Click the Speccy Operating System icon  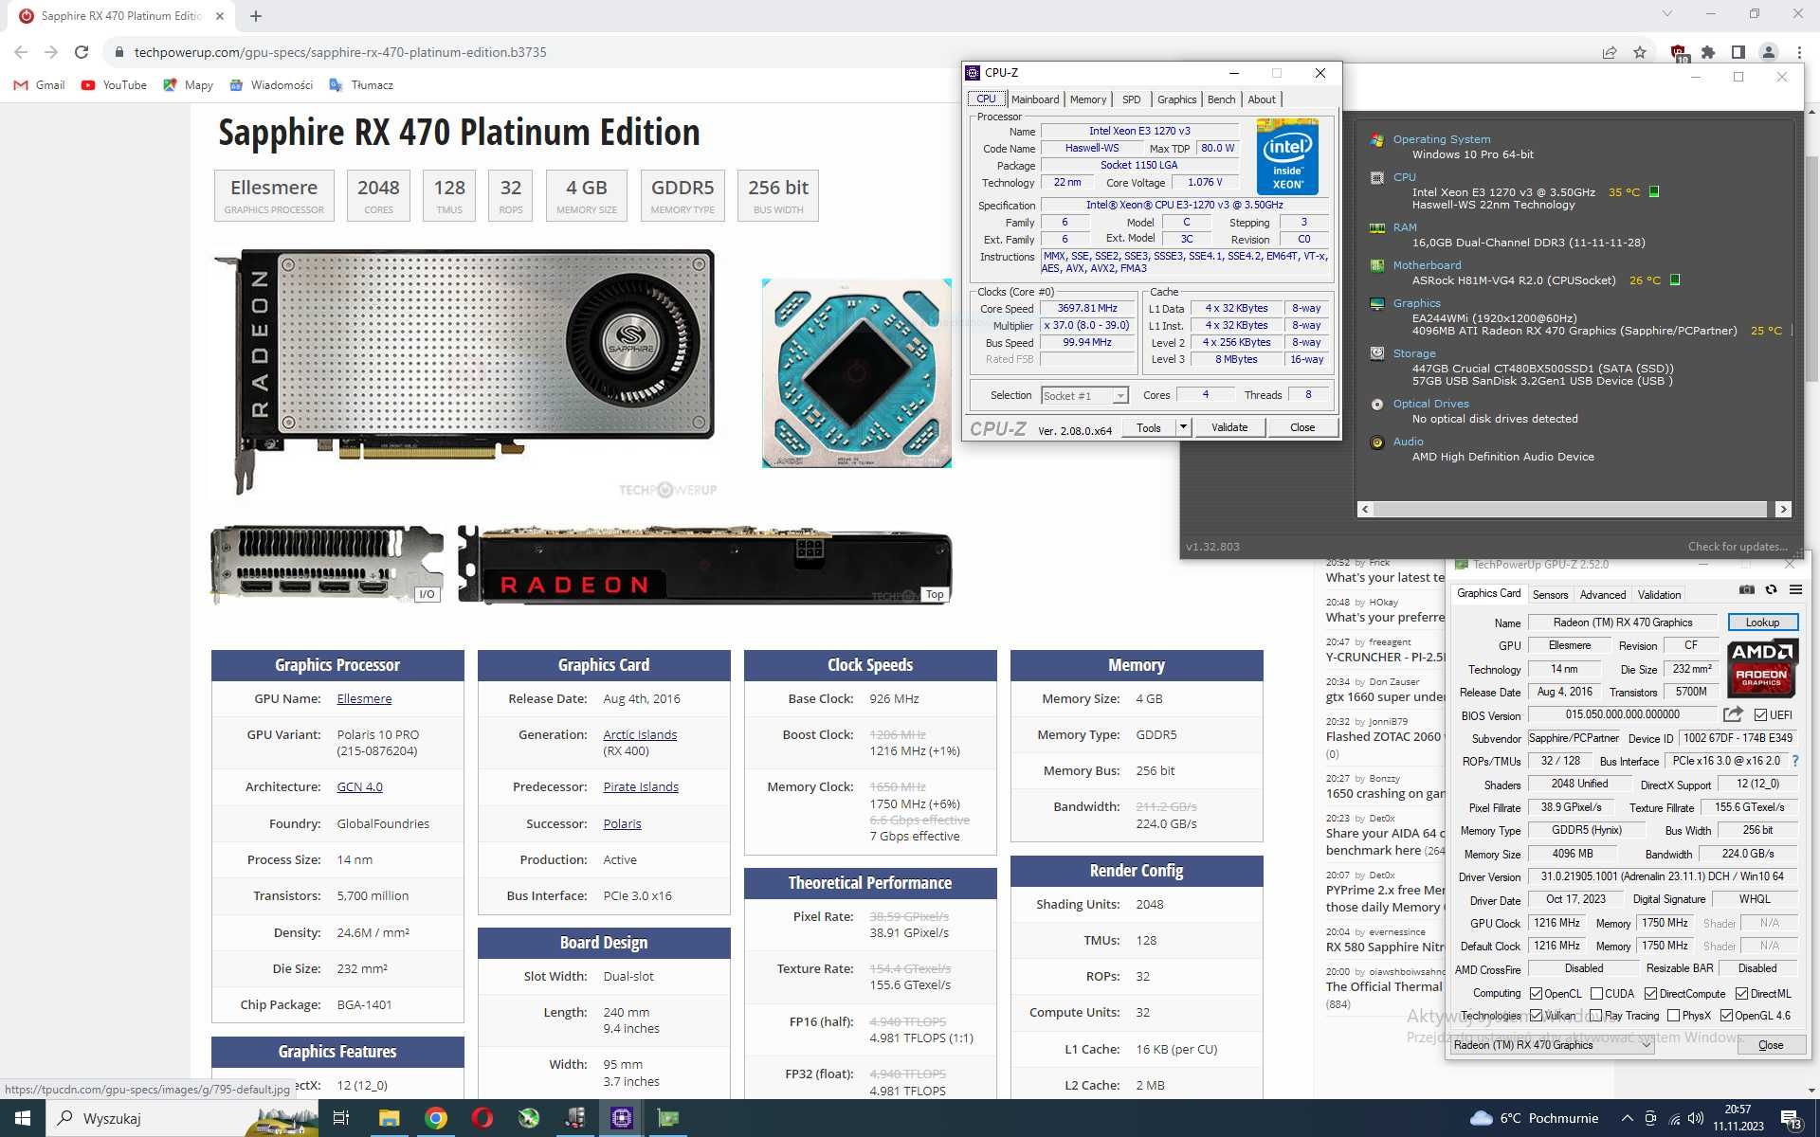(1377, 140)
